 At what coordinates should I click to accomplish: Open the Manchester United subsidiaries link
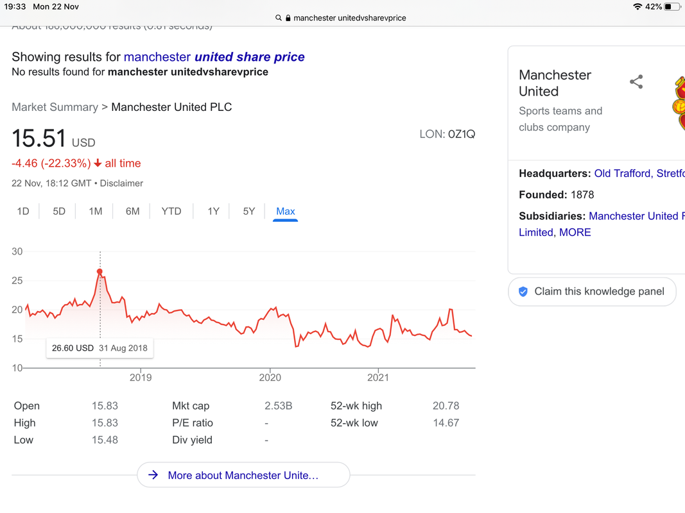[637, 216]
